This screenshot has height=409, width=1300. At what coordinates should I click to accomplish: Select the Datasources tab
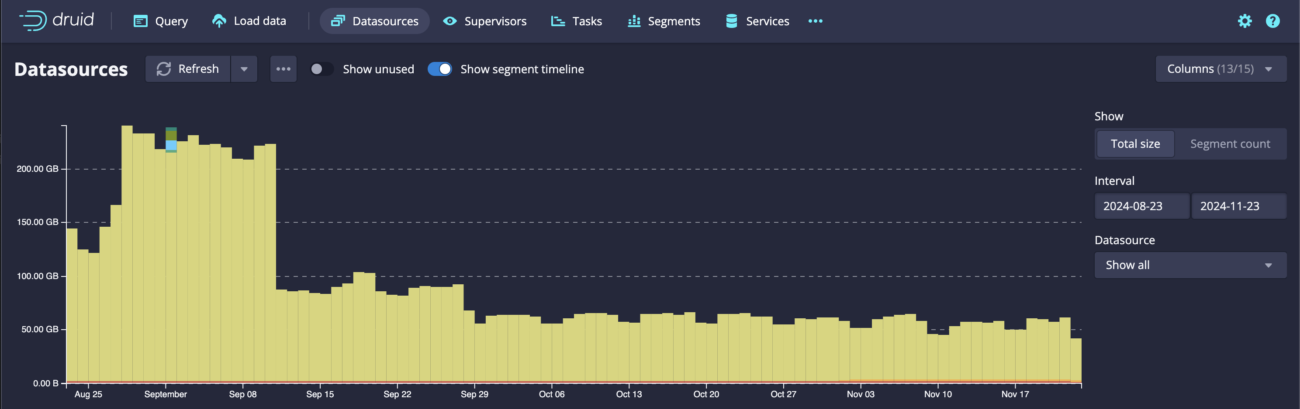[x=374, y=21]
